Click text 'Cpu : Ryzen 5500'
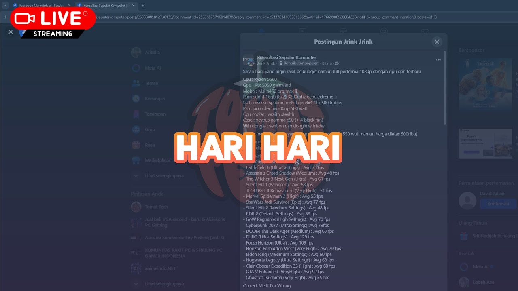Viewport: 518px width, 291px height. coord(260,79)
